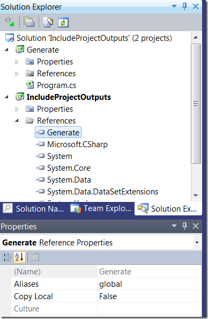
Task: Toggle Alphabetical sort in Properties panel
Action: pos(19,257)
